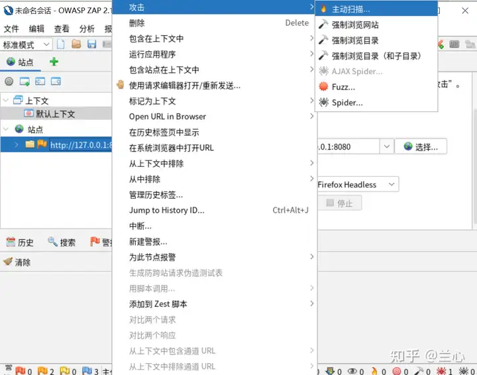This screenshot has height=375, width=477.
Task: Choose 中断... from the context menu
Action: click(x=215, y=226)
